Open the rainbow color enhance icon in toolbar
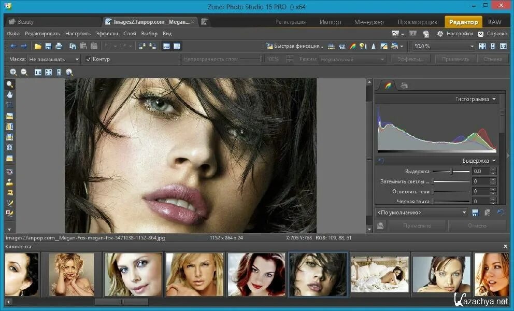The width and height of the screenshot is (514, 311). pyautogui.click(x=352, y=46)
